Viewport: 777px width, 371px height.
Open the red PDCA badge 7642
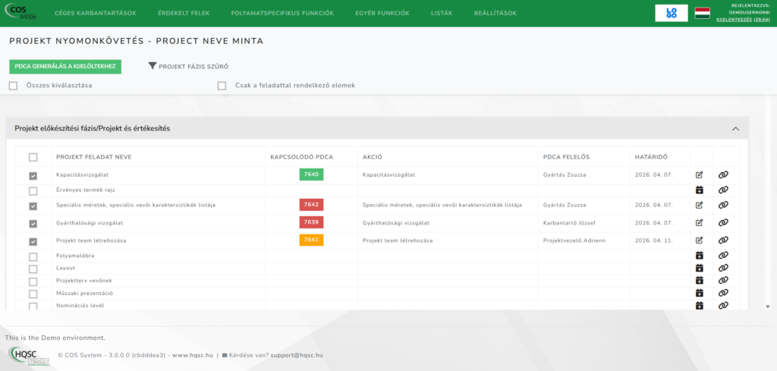click(x=311, y=205)
